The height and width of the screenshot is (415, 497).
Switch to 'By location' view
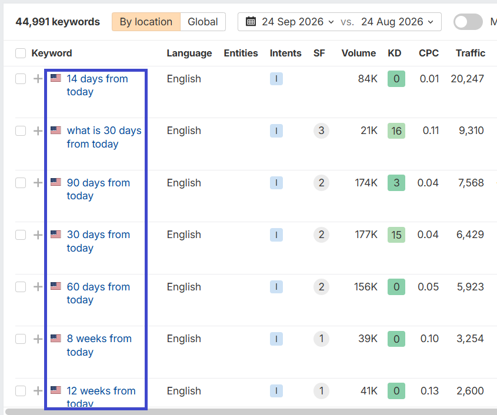click(x=146, y=22)
